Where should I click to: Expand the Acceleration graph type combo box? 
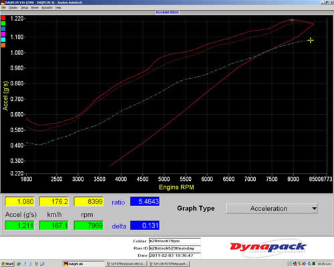point(272,209)
